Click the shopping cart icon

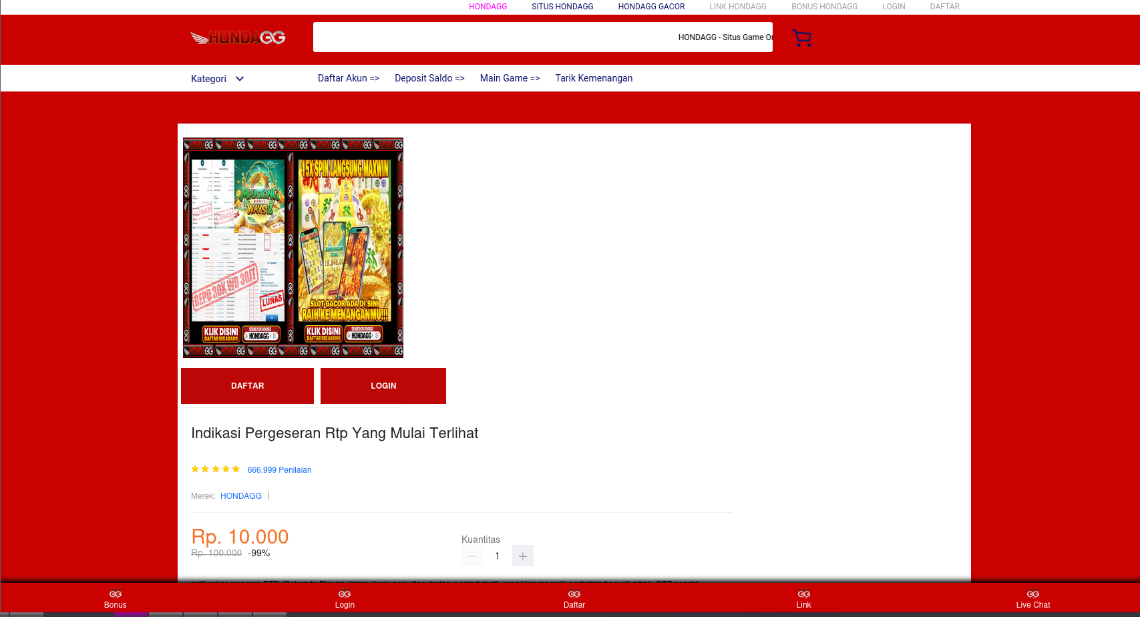click(801, 38)
